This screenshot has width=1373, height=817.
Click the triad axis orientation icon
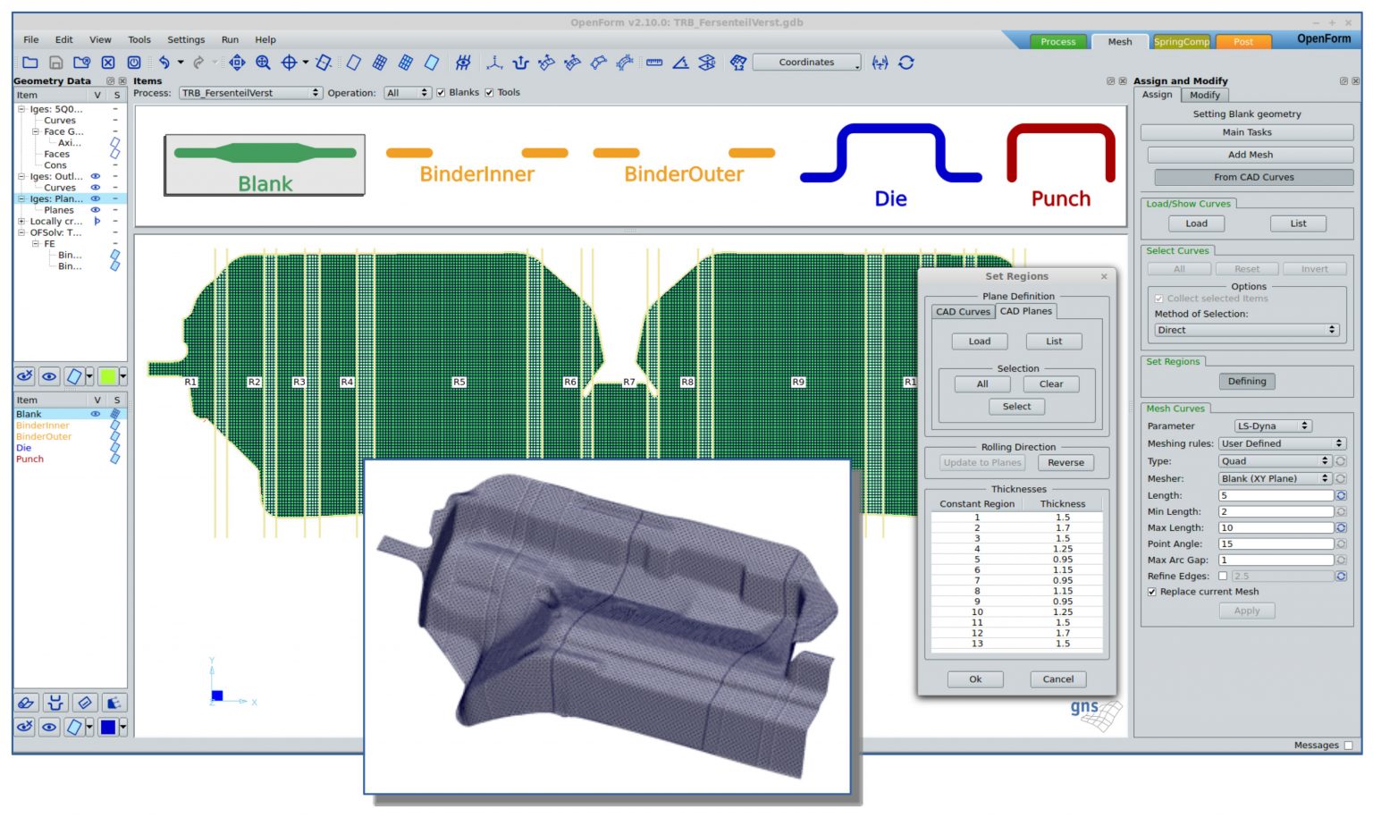(495, 63)
